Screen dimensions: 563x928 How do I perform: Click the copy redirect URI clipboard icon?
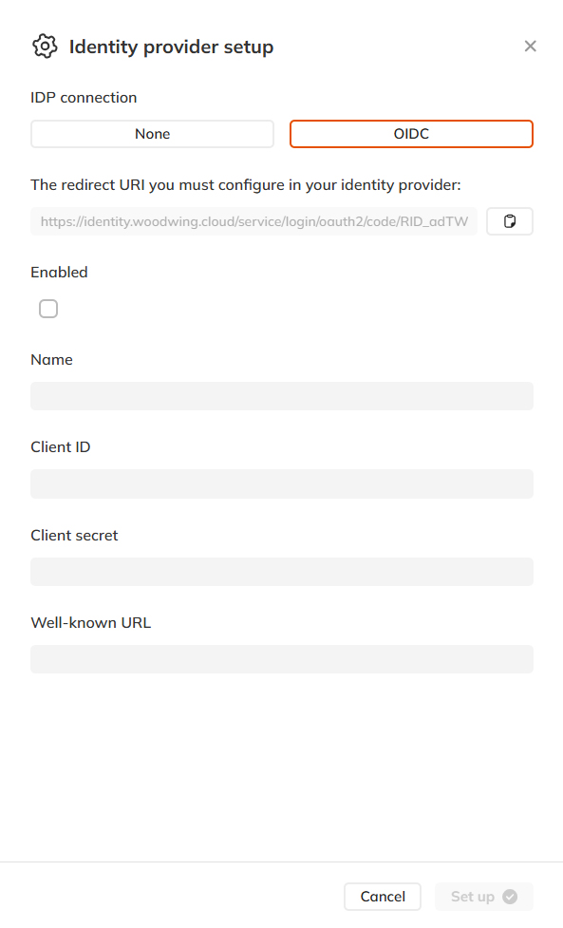click(x=510, y=220)
